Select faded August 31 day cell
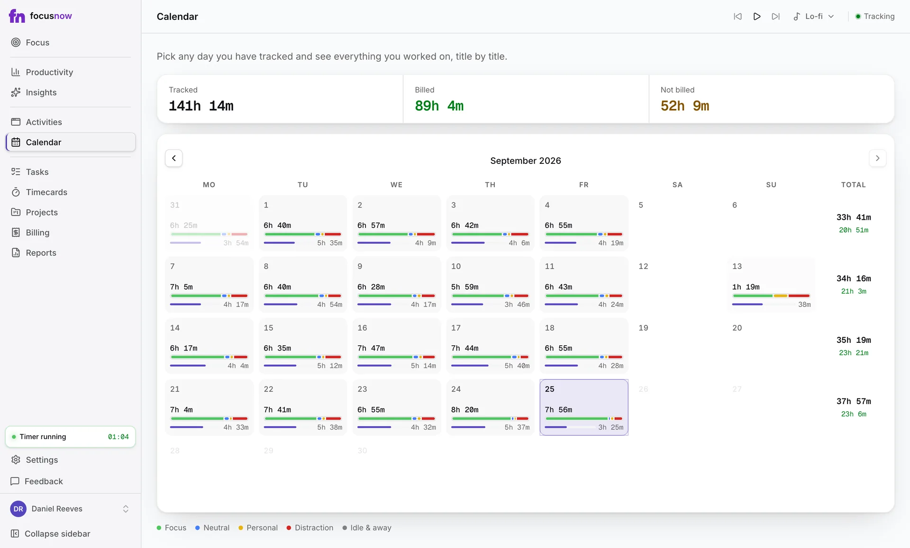 point(209,223)
